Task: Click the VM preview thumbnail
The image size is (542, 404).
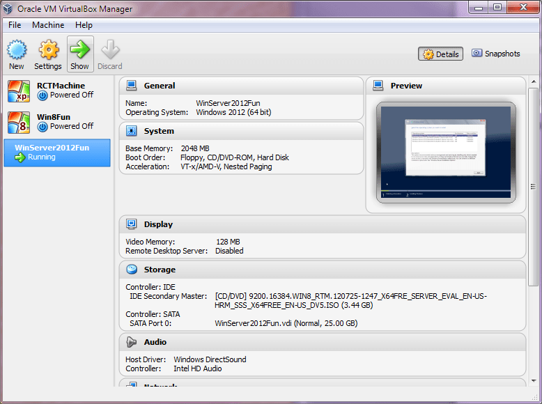Action: (x=446, y=152)
